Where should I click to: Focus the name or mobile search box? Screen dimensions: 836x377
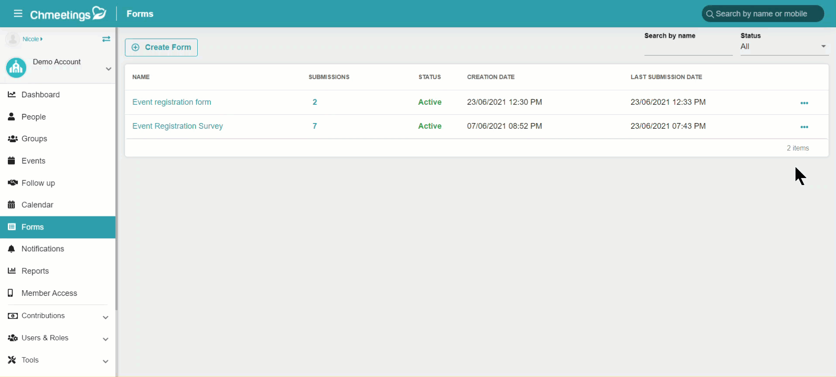[763, 14]
